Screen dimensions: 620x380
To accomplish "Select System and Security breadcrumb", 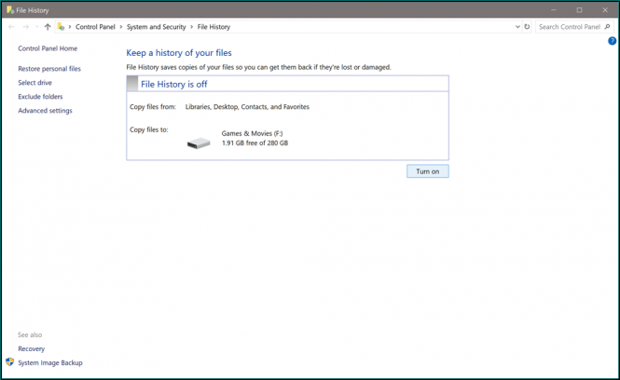I will point(158,27).
